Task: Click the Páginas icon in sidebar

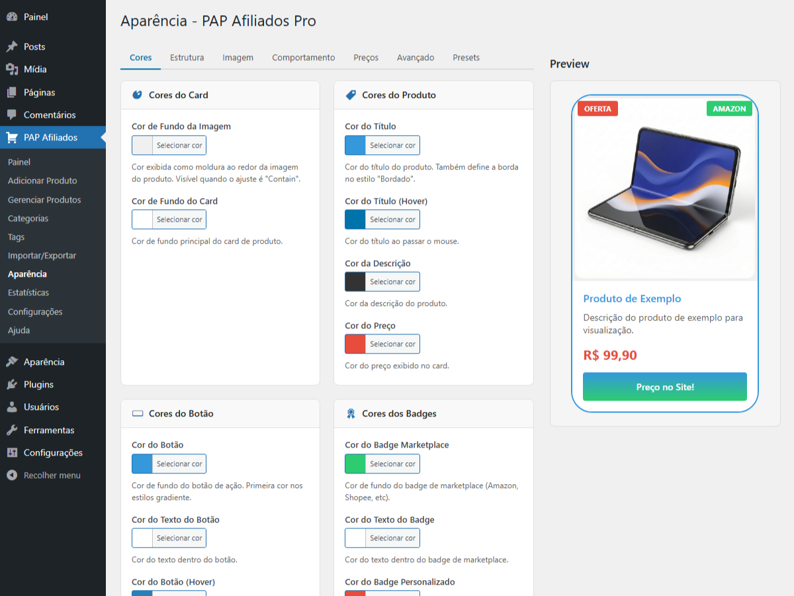Action: pyautogui.click(x=12, y=93)
